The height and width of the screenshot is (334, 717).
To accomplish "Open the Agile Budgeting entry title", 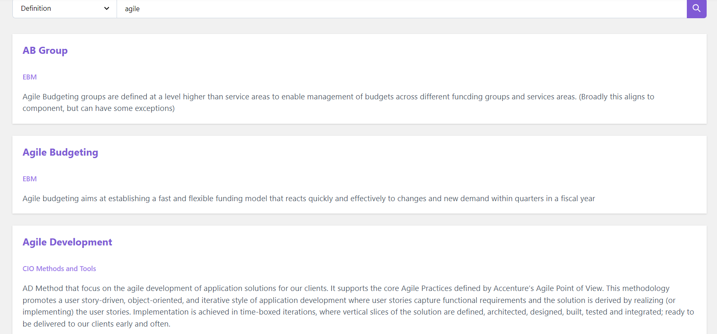I will tap(60, 152).
